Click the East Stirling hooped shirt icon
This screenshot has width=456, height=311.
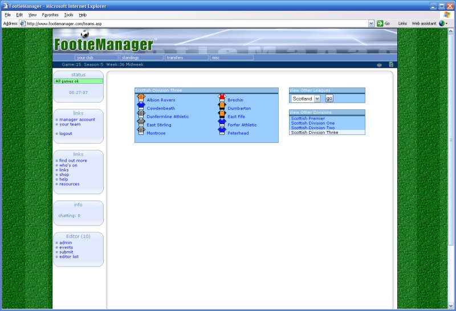coord(141,122)
